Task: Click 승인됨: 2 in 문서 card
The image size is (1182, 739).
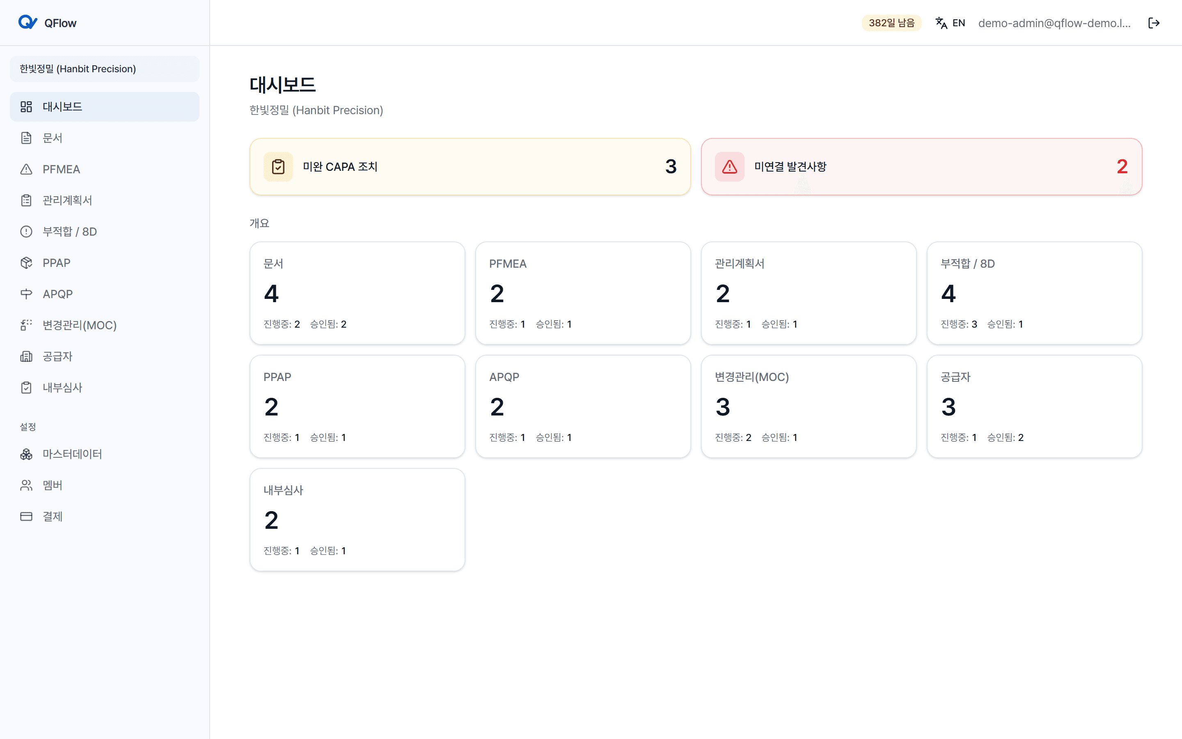Action: tap(328, 324)
